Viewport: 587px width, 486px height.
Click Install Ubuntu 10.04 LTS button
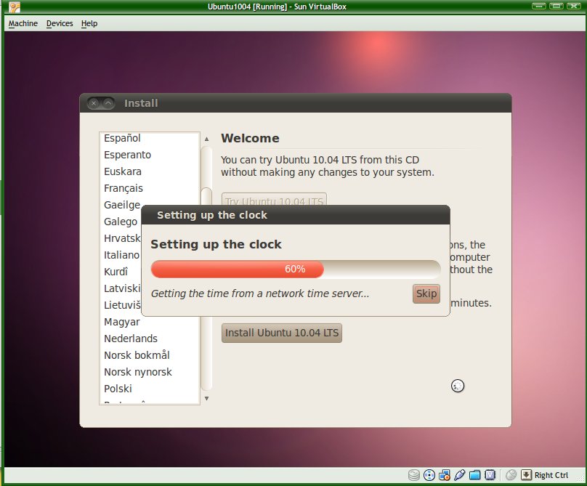tap(282, 333)
